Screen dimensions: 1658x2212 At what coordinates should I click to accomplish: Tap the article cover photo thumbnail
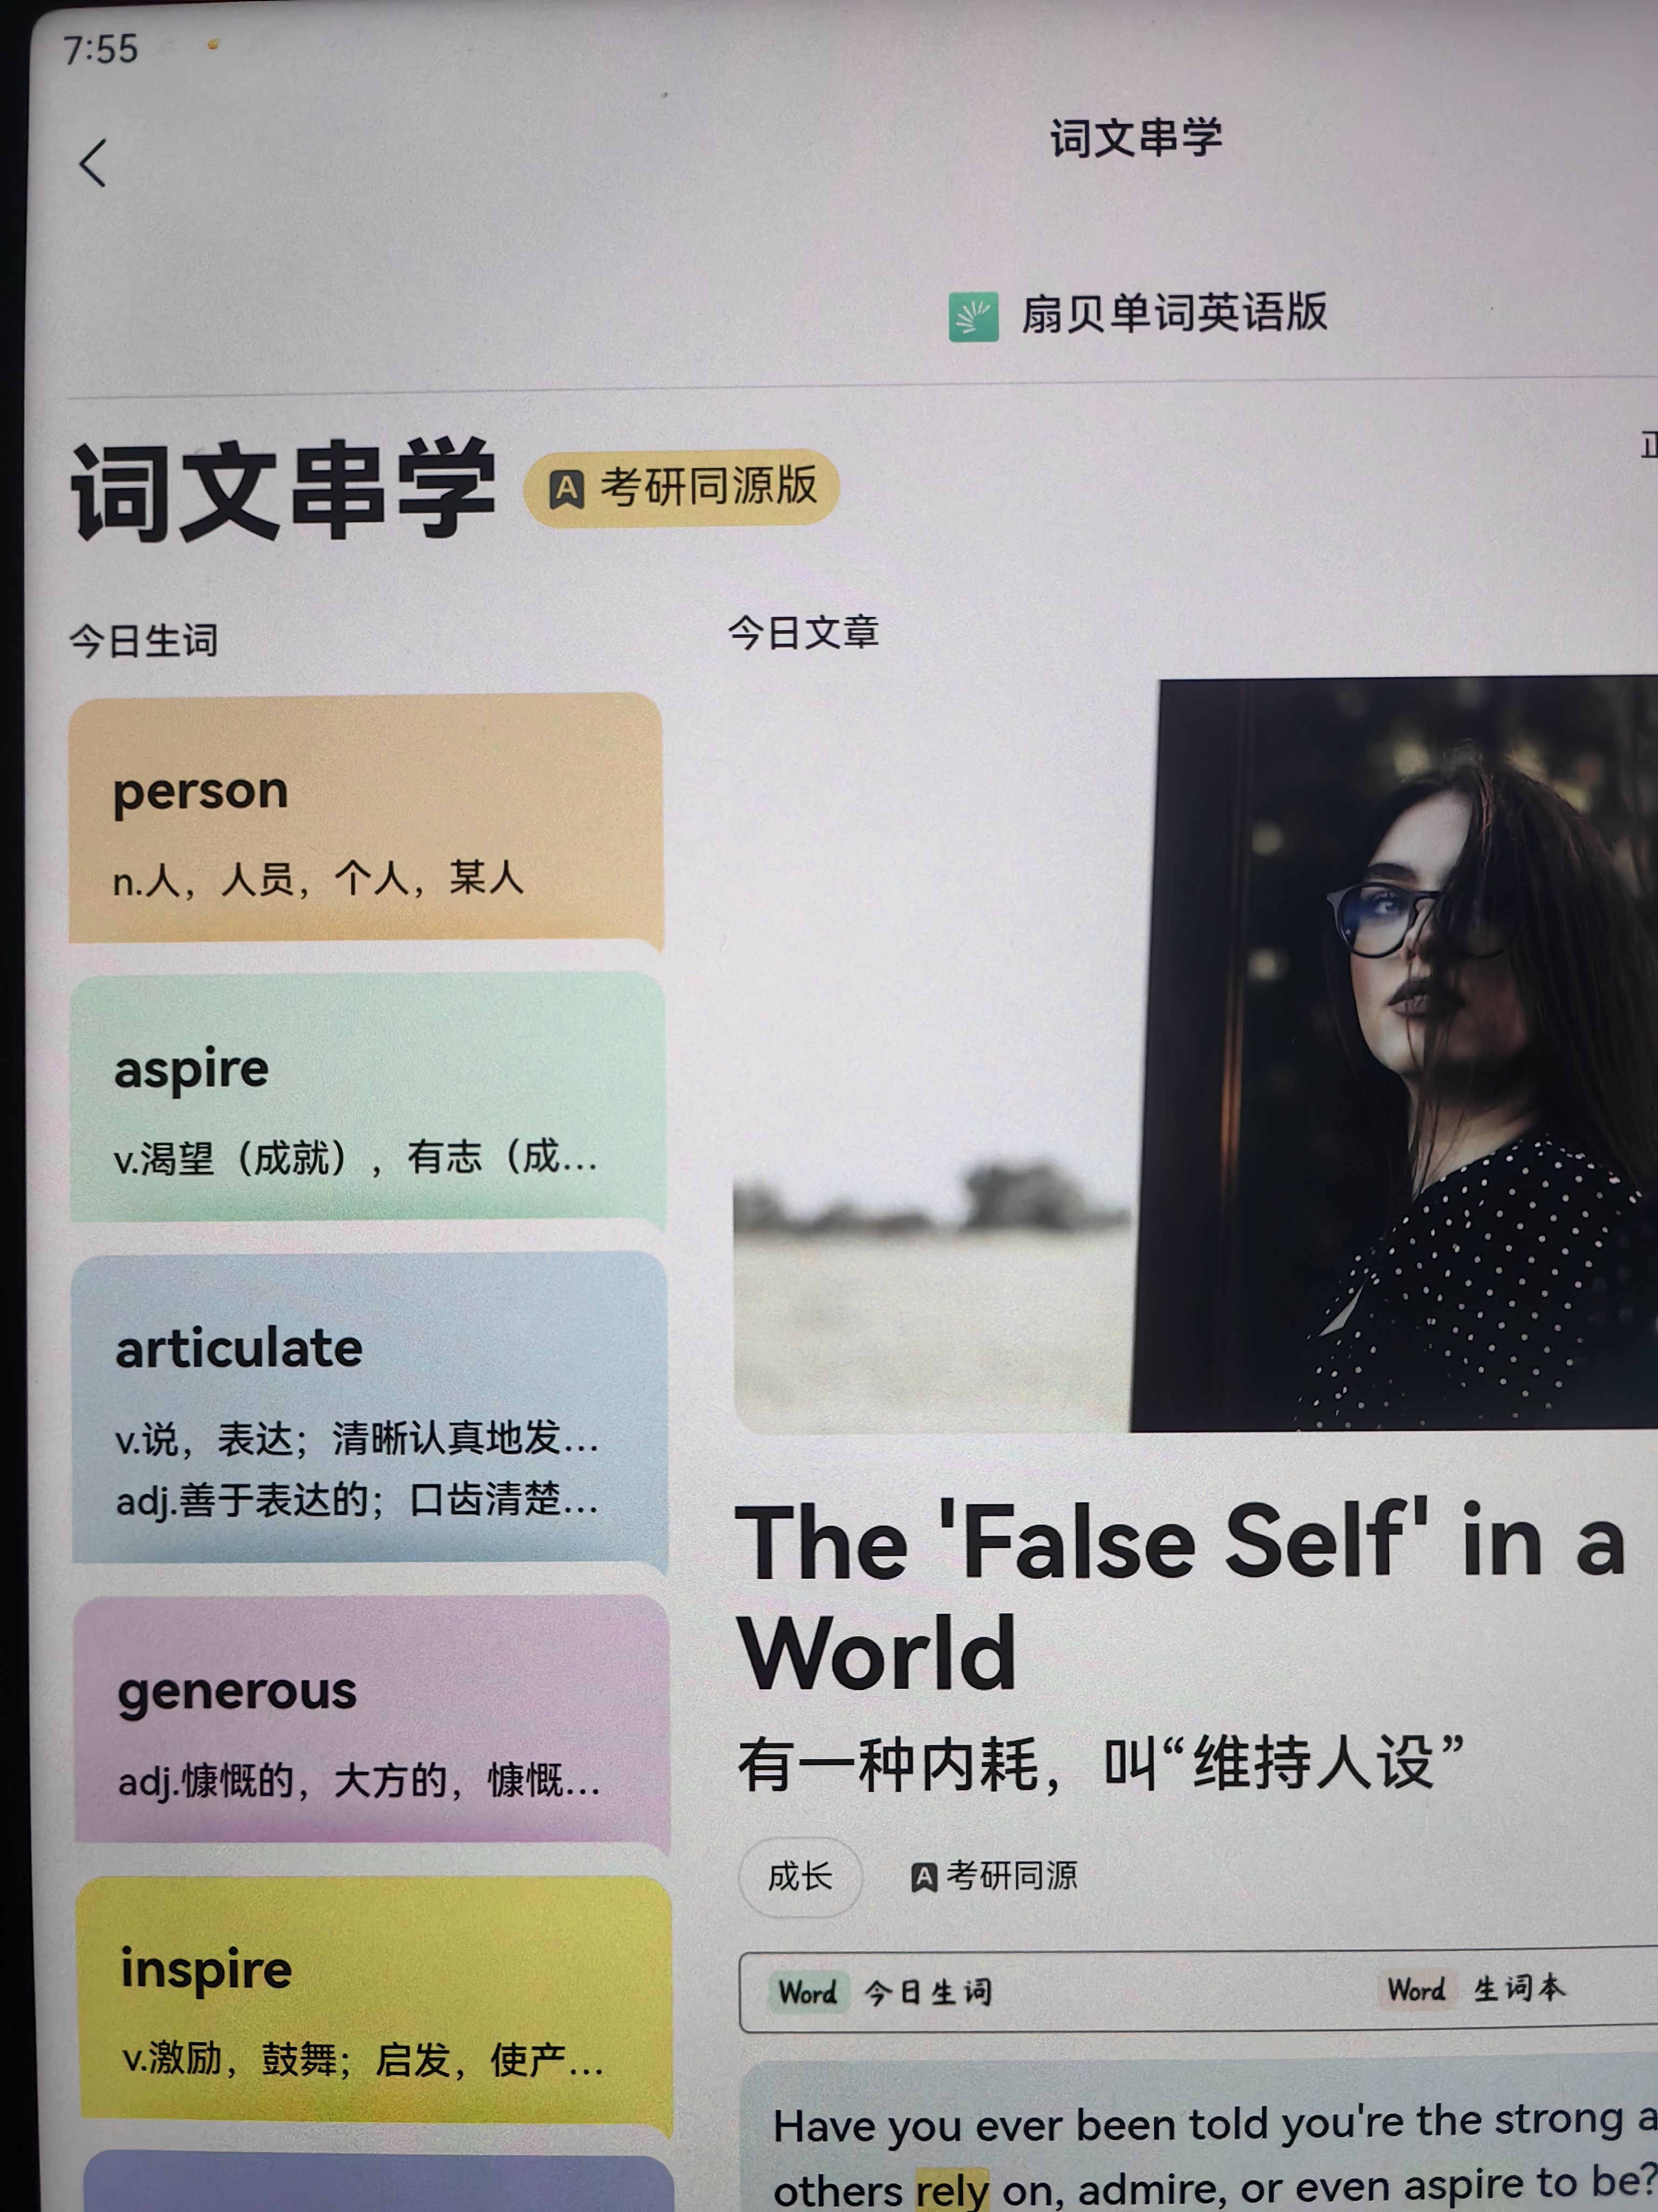point(1195,1054)
